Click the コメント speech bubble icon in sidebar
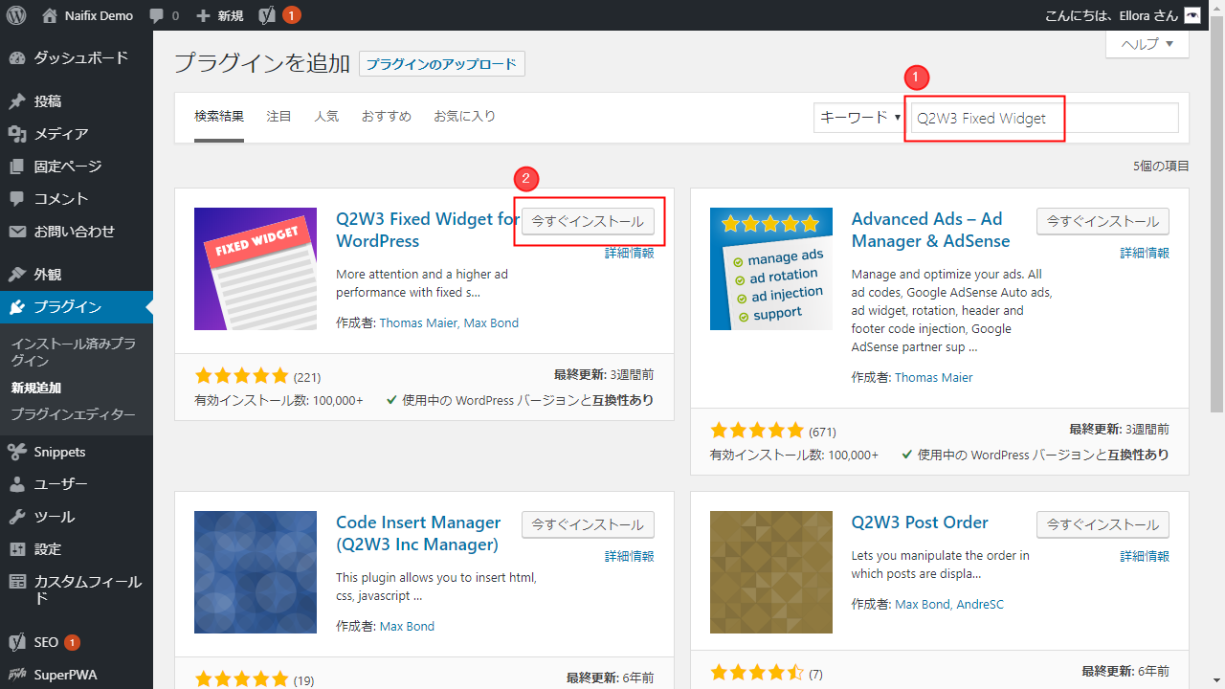Image resolution: width=1225 pixels, height=689 pixels. [x=16, y=199]
